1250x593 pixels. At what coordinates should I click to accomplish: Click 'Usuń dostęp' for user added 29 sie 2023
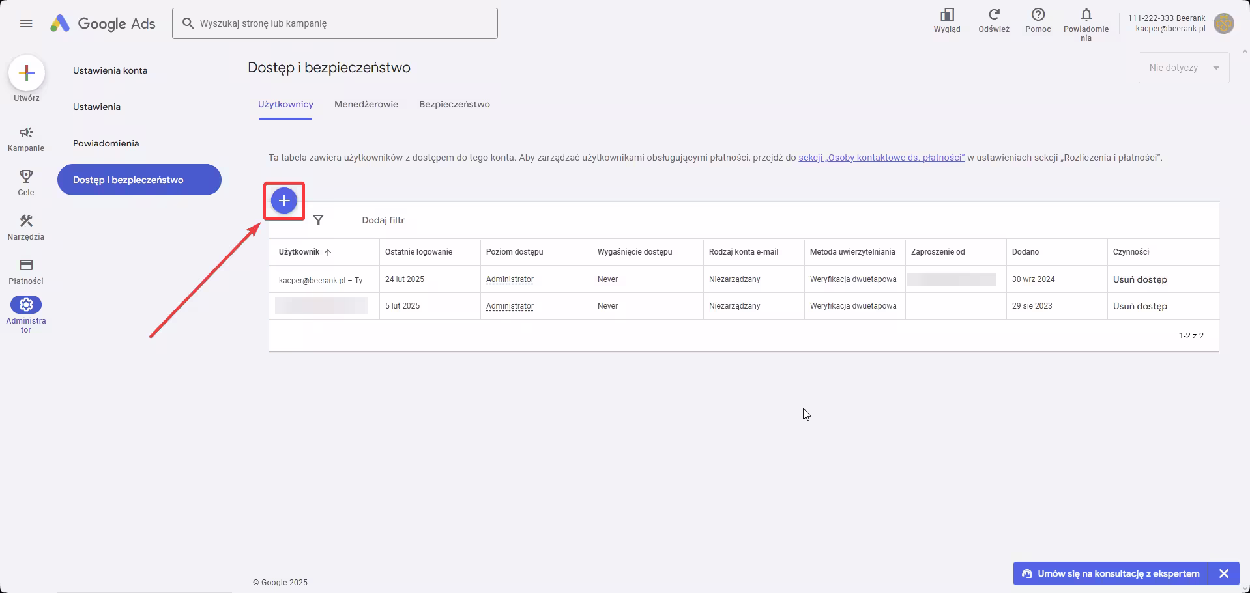(x=1139, y=306)
